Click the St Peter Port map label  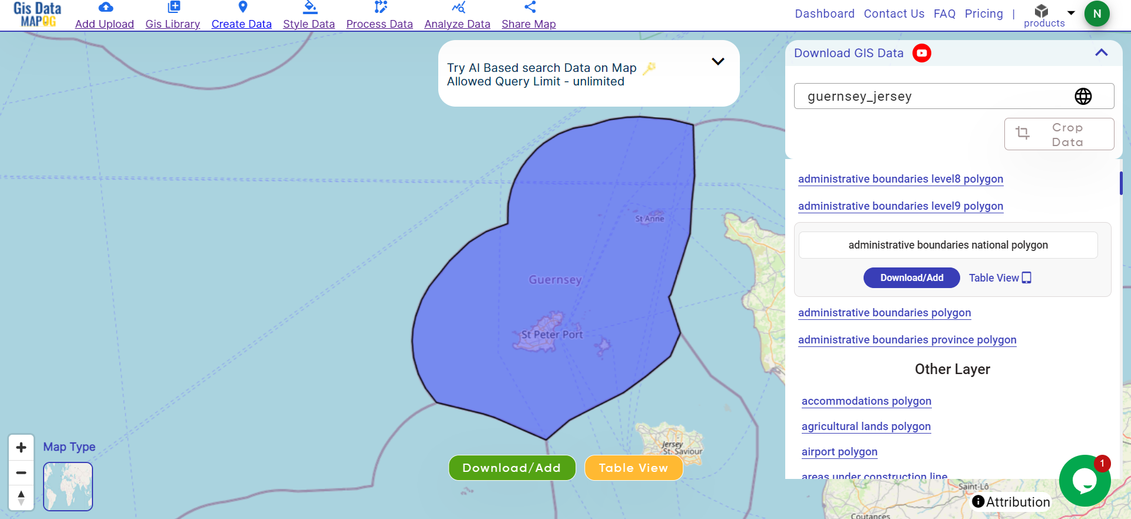click(552, 335)
